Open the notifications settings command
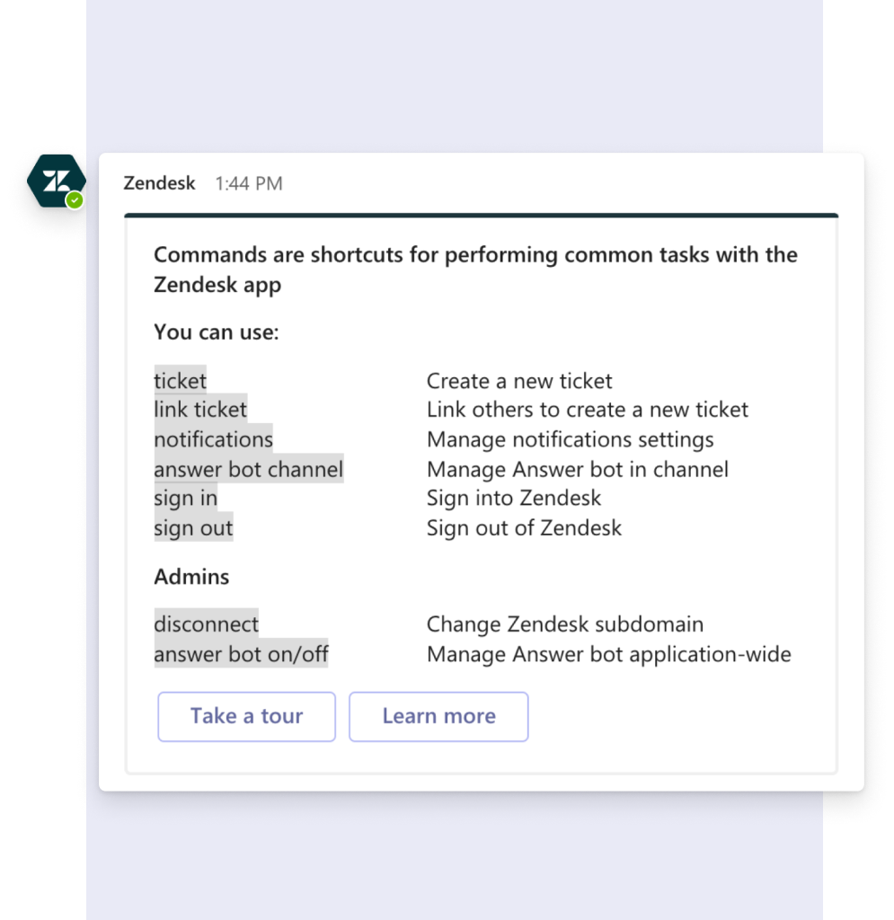This screenshot has width=894, height=920. tap(213, 439)
